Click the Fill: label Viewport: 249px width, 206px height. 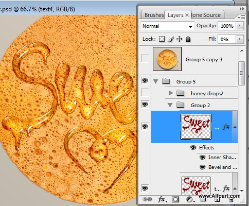[x=212, y=39]
